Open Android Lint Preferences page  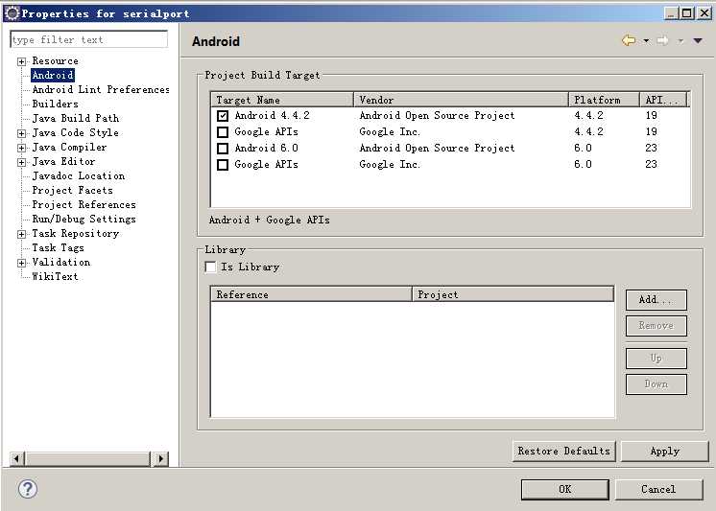coord(101,89)
